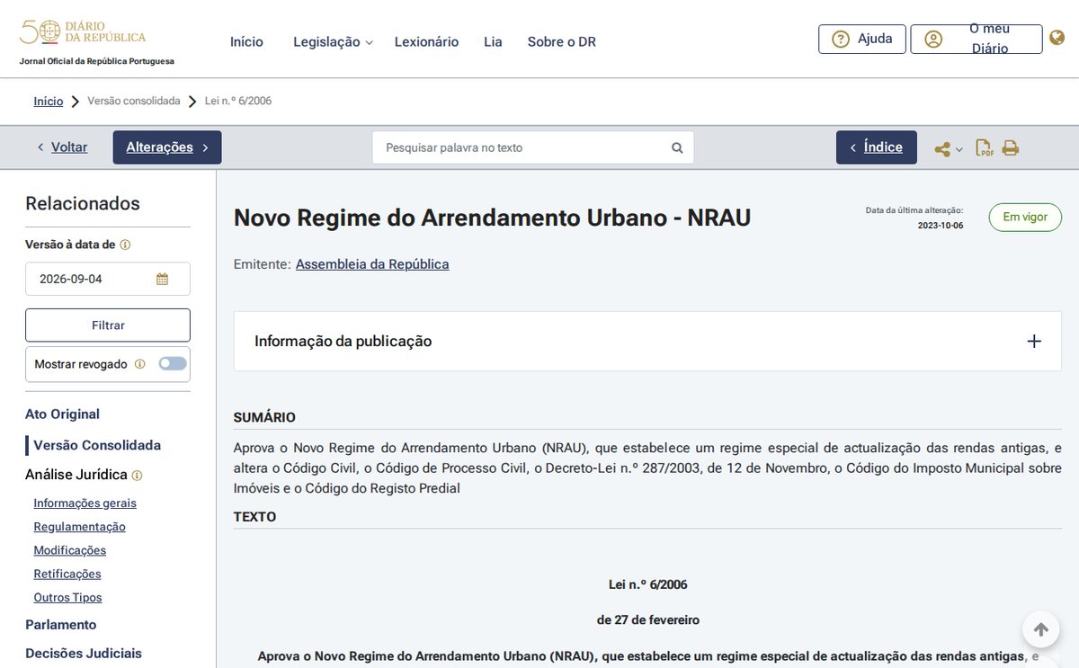Click the Ajuda button
This screenshot has height=668, width=1079.
pos(862,39)
